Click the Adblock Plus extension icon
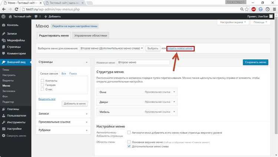 [254, 9]
